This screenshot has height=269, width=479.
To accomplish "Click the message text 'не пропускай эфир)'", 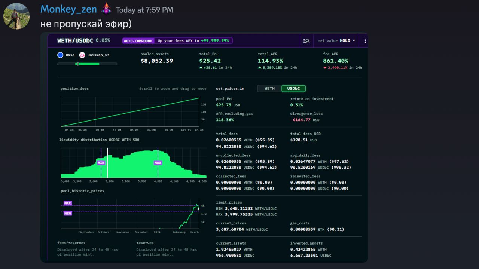I will click(x=86, y=24).
